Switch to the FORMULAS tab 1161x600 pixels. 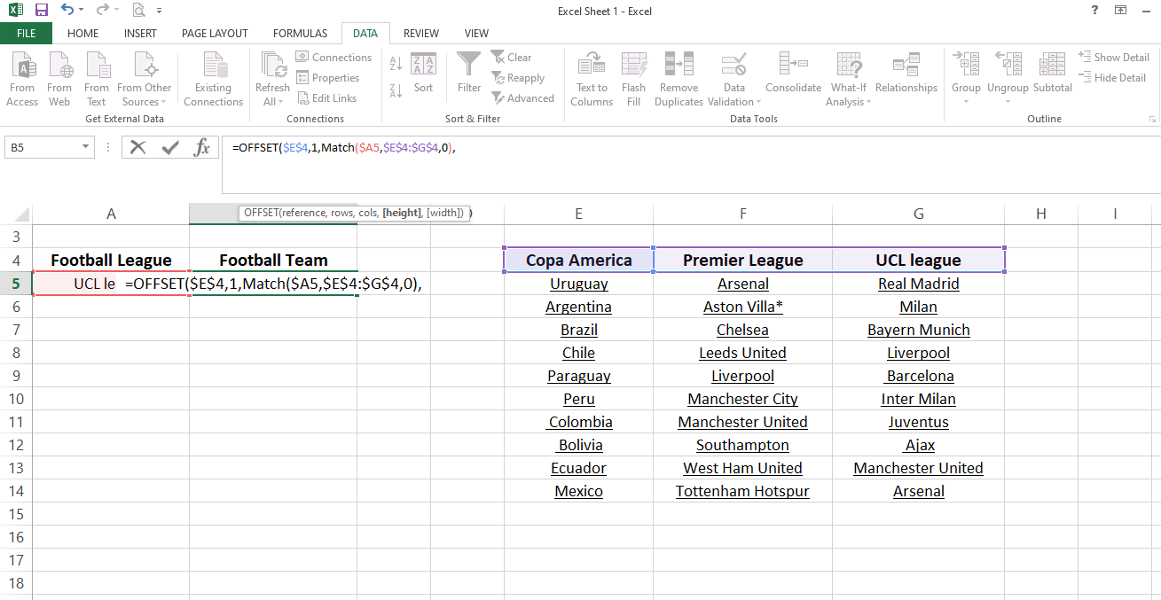point(300,34)
